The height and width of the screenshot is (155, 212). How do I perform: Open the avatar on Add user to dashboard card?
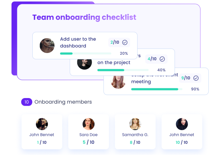coord(47,45)
